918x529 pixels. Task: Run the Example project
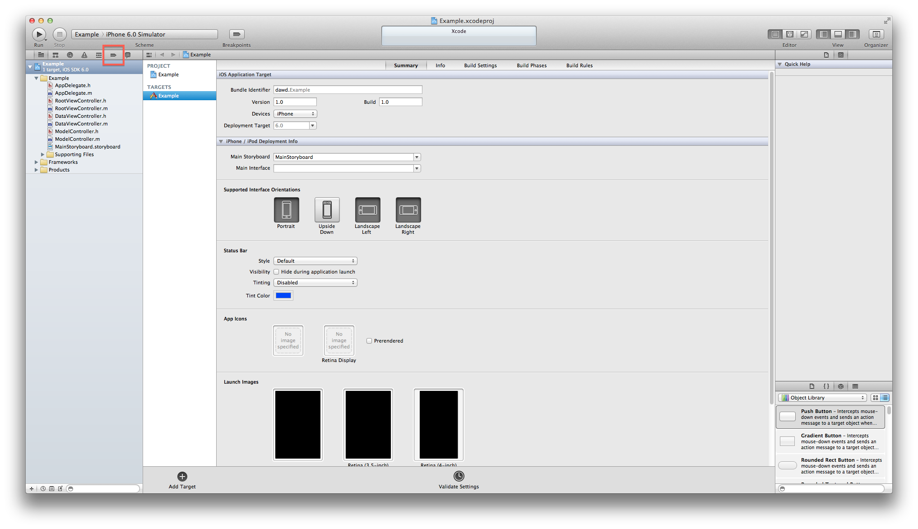(x=39, y=34)
